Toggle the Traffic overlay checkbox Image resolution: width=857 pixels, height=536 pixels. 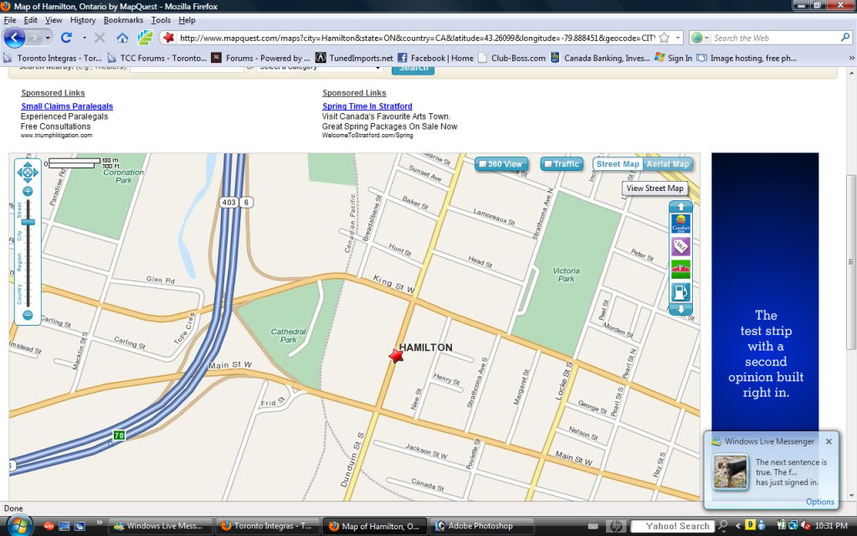pyautogui.click(x=562, y=164)
